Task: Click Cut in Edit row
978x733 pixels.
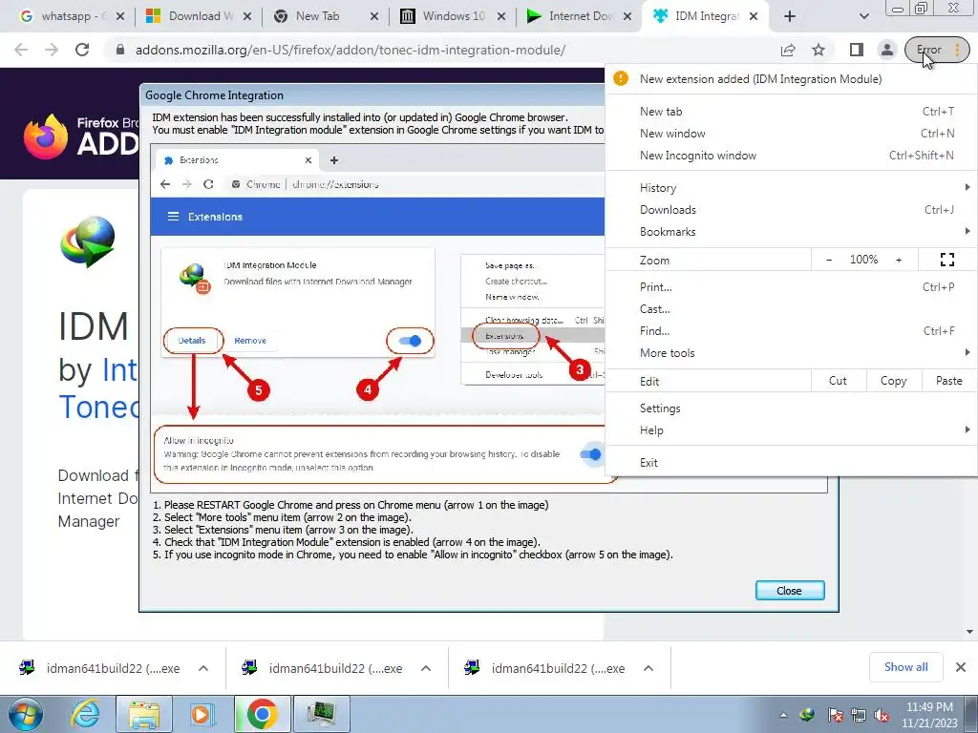Action: click(x=838, y=381)
